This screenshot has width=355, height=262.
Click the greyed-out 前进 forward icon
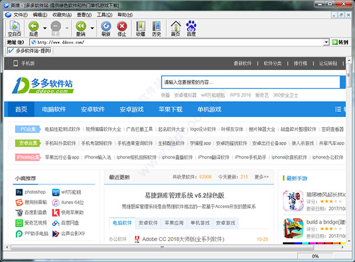56,28
